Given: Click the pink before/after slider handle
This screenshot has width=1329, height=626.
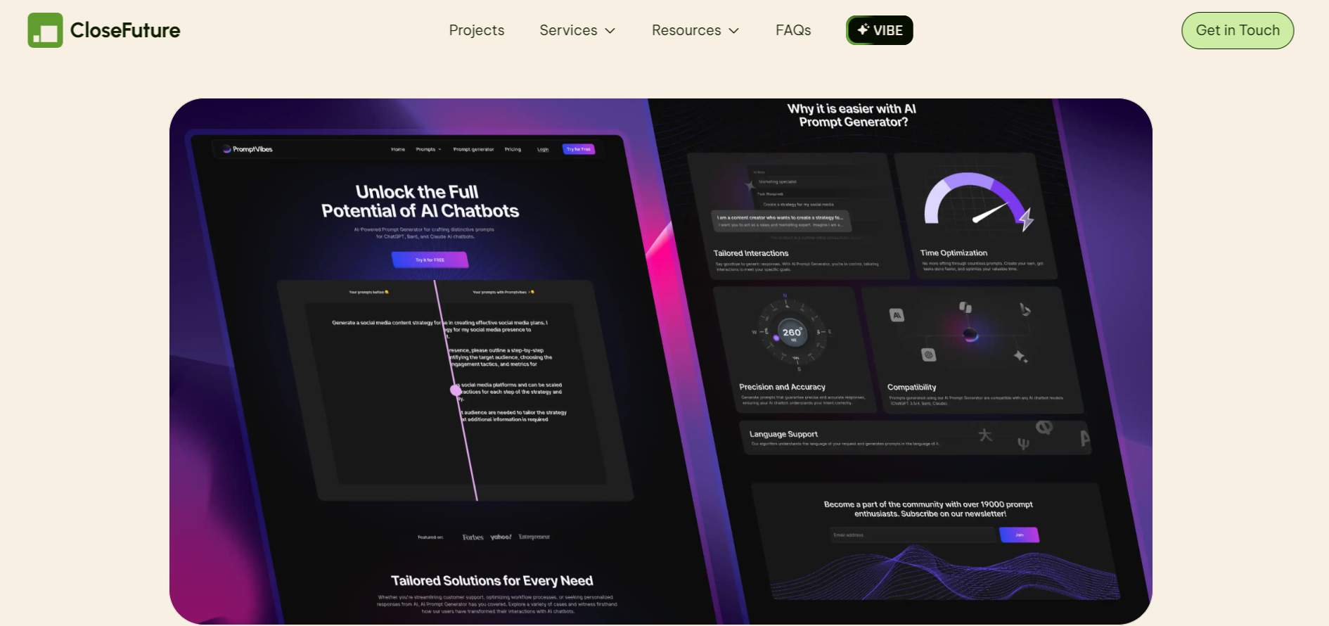Looking at the screenshot, I should pyautogui.click(x=456, y=390).
